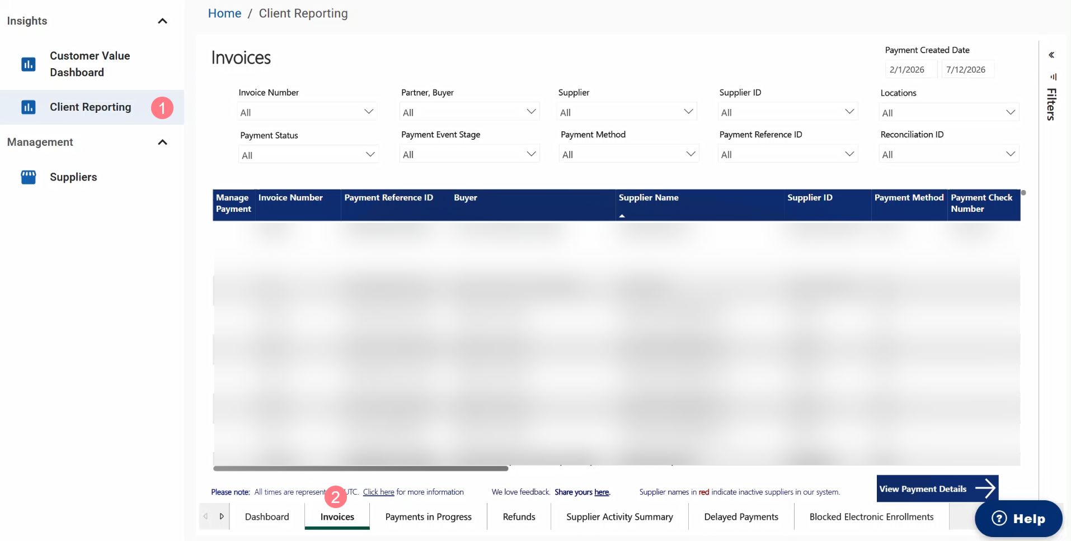
Task: Open the Delayed Payments tab
Action: coord(741,517)
